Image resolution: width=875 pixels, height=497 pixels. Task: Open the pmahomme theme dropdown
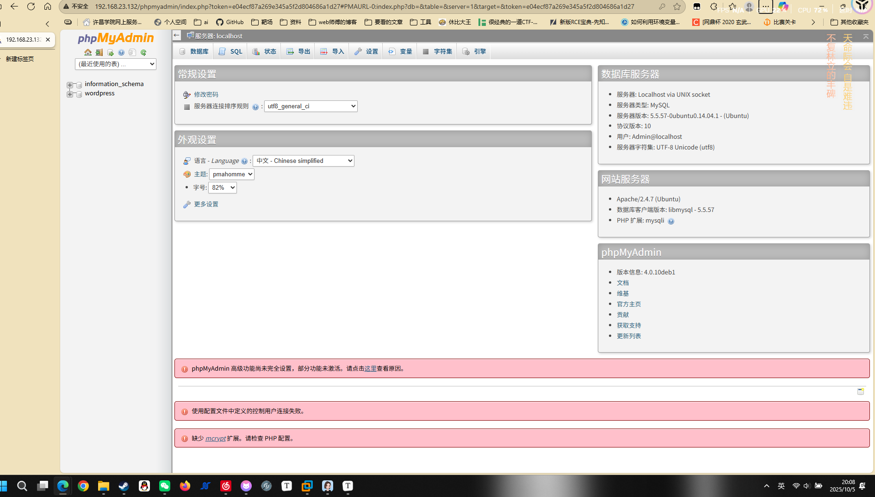[231, 174]
